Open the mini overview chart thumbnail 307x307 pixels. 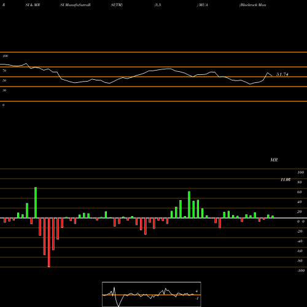(x=152, y=294)
